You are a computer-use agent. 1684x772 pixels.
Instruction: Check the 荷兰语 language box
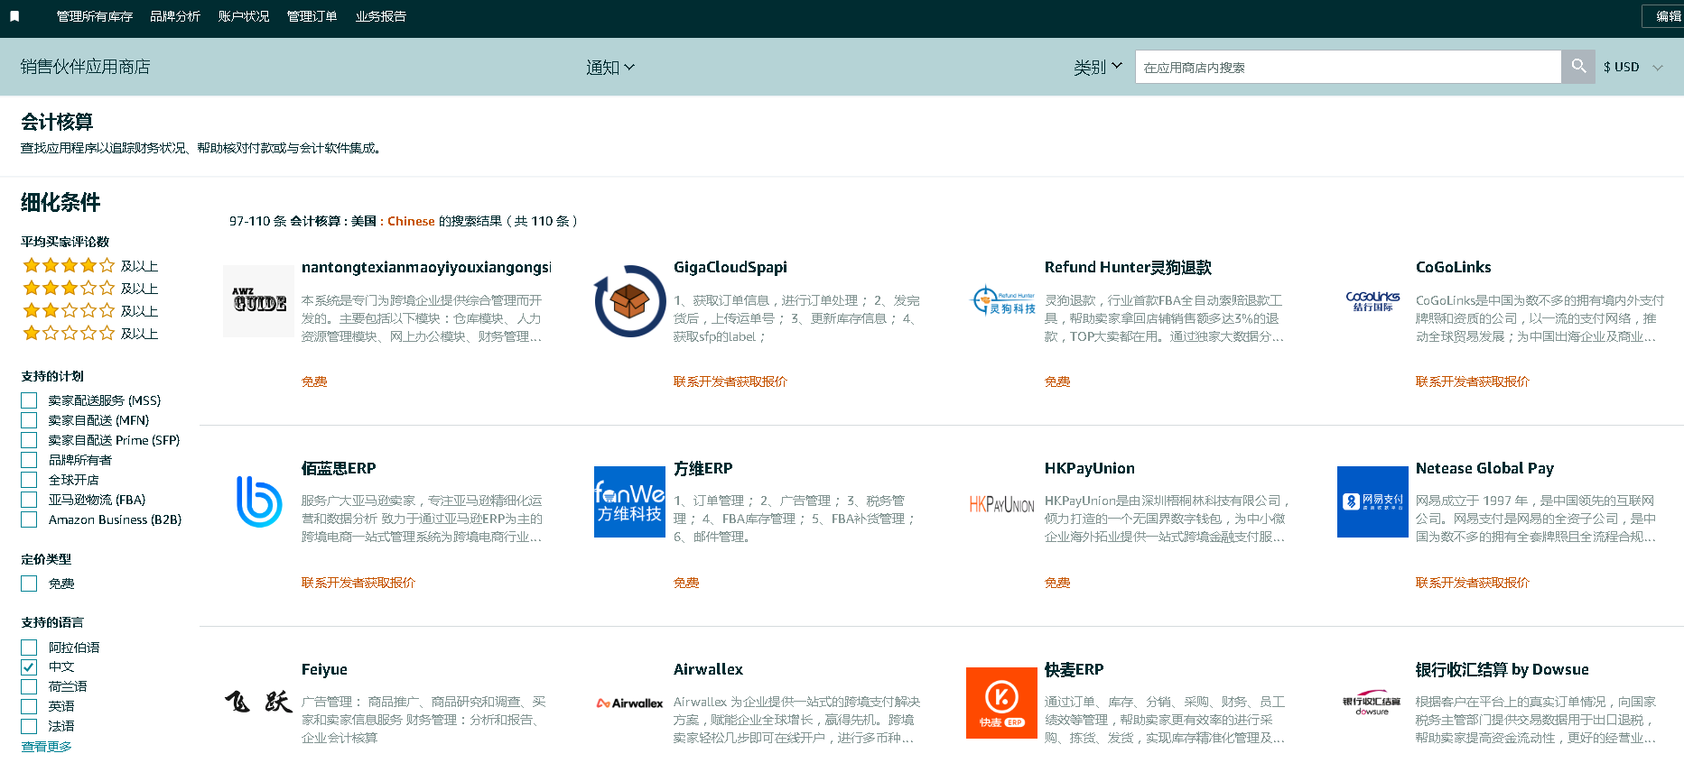tap(29, 686)
